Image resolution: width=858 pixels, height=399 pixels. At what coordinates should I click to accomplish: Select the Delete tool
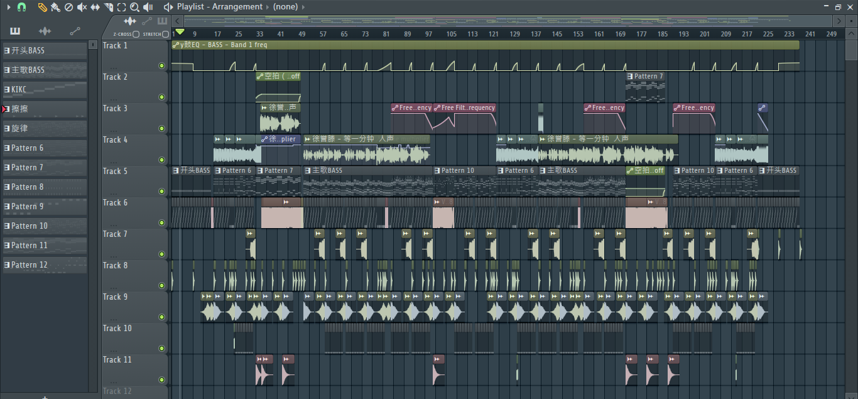click(x=68, y=7)
